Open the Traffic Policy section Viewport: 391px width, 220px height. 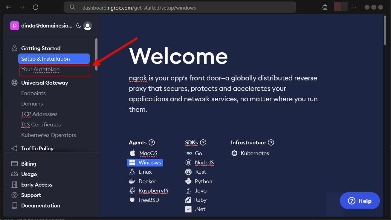(x=37, y=149)
